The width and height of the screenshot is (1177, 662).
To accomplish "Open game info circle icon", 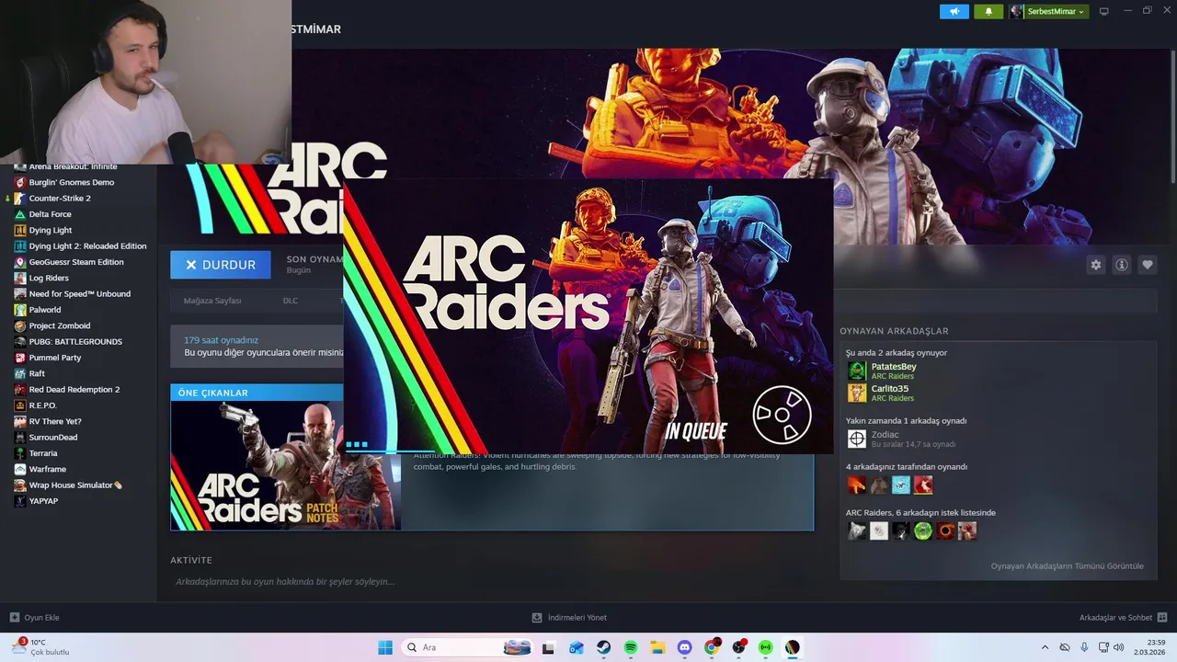I will [x=1122, y=265].
